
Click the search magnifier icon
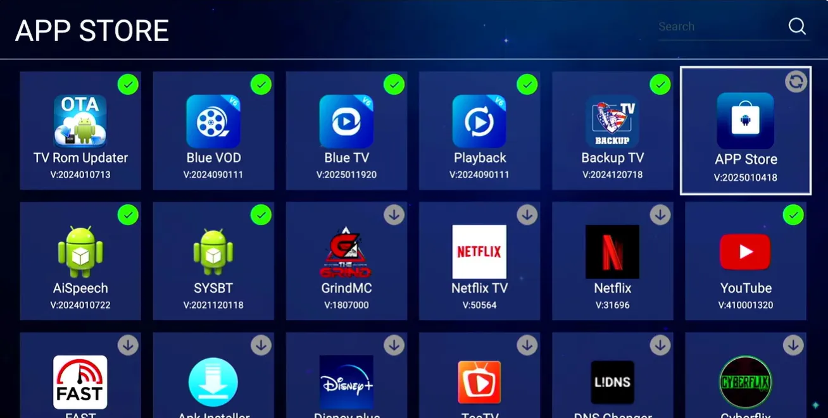[797, 26]
